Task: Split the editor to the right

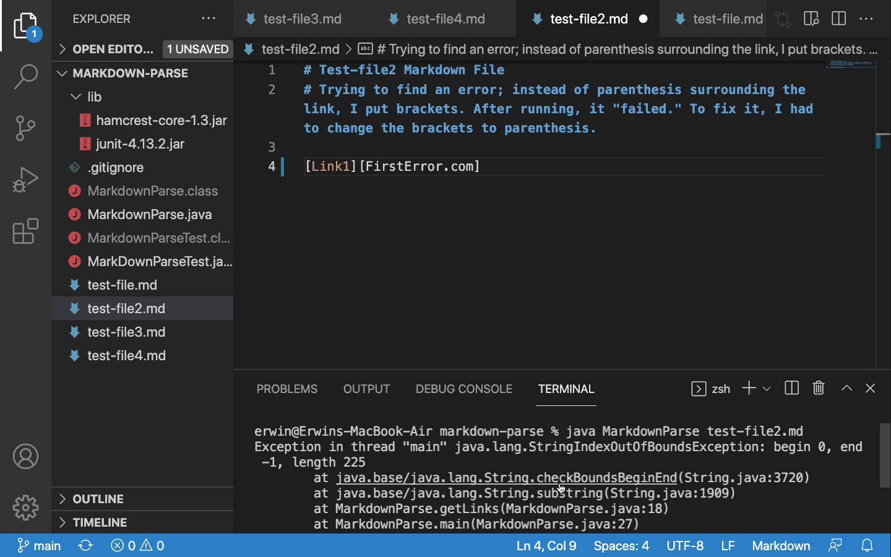Action: (839, 19)
